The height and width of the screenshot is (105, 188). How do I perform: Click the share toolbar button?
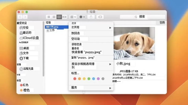91,17
